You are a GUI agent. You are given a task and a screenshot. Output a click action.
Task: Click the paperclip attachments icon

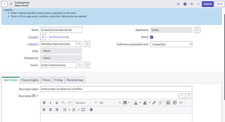coord(178,4)
